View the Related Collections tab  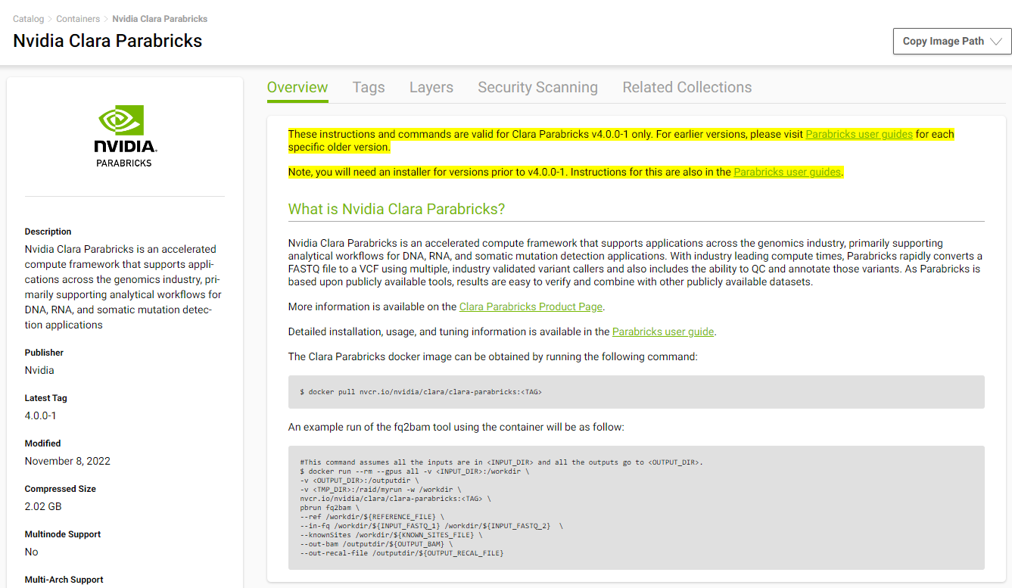[687, 87]
